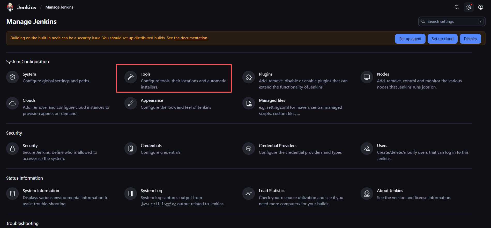
Task: Click the Plugins puzzle piece icon
Action: (249, 77)
